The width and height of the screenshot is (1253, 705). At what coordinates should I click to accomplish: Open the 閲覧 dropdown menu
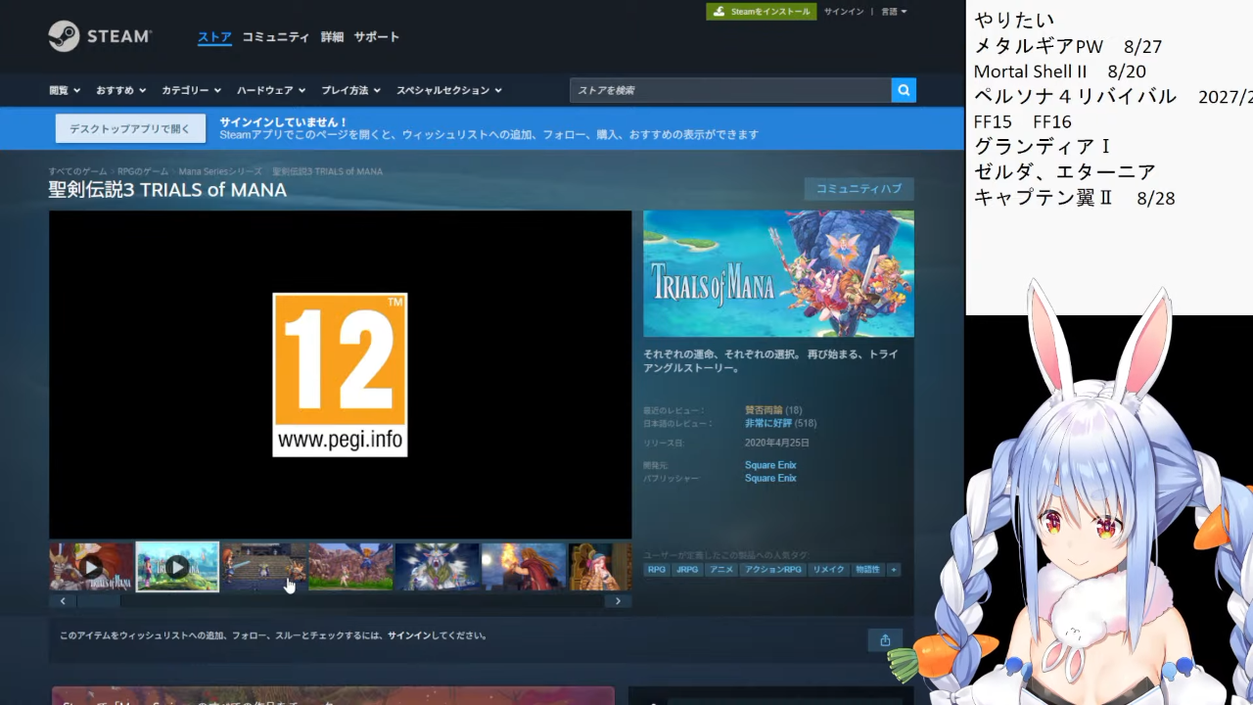pos(65,90)
